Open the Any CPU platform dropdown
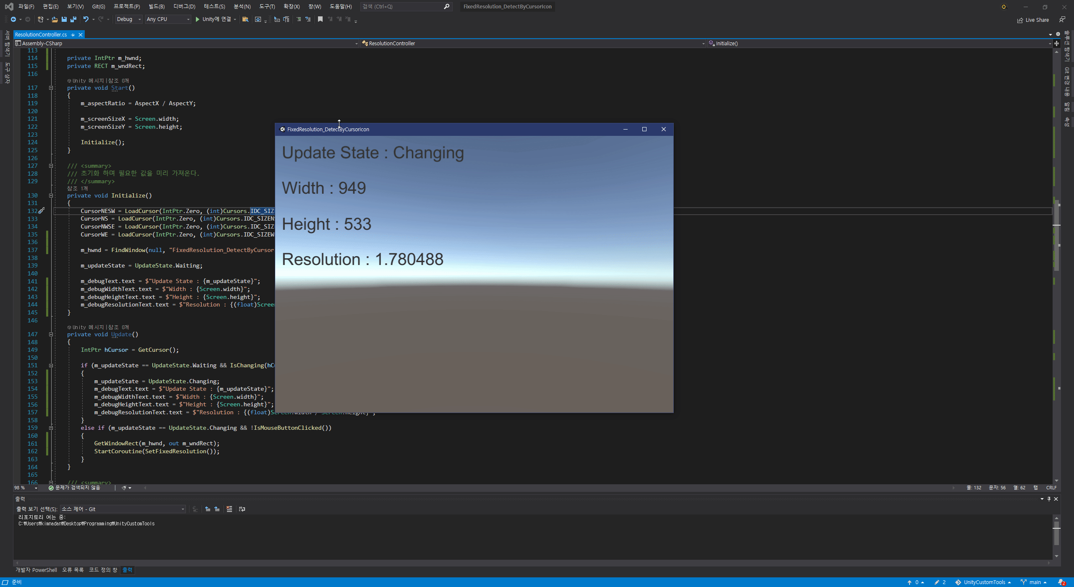This screenshot has width=1074, height=587. pyautogui.click(x=168, y=19)
